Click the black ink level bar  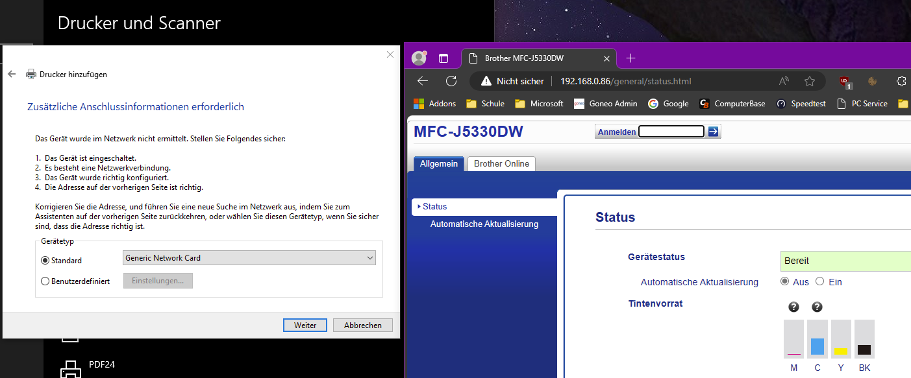click(x=864, y=338)
